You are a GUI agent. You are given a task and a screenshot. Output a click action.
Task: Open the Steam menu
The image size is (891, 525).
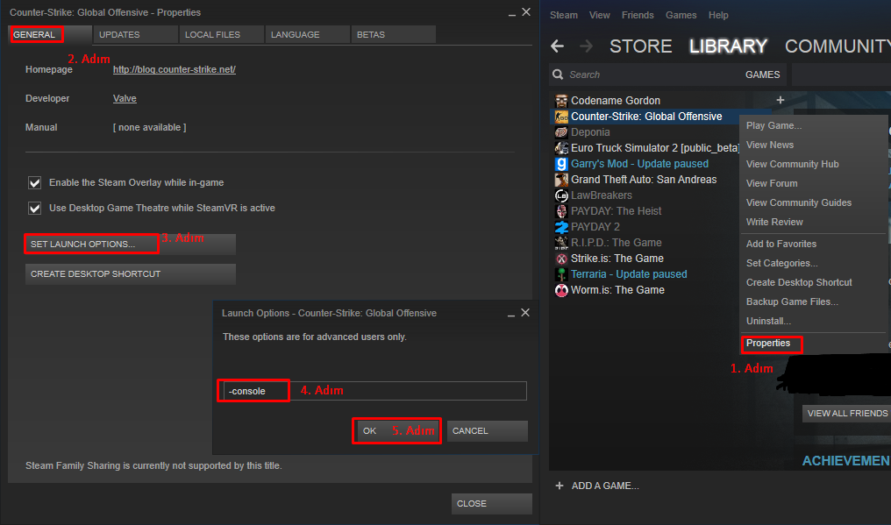click(564, 16)
